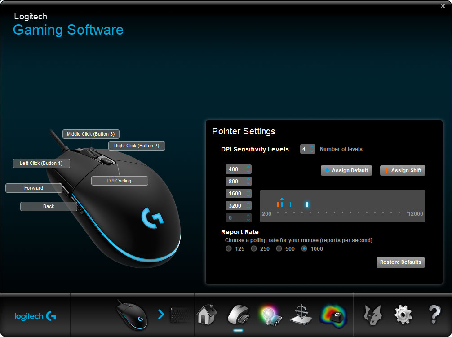
Task: Close the Gaming Software window
Action: pos(443,6)
